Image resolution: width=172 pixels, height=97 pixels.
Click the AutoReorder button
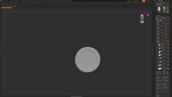166,77
